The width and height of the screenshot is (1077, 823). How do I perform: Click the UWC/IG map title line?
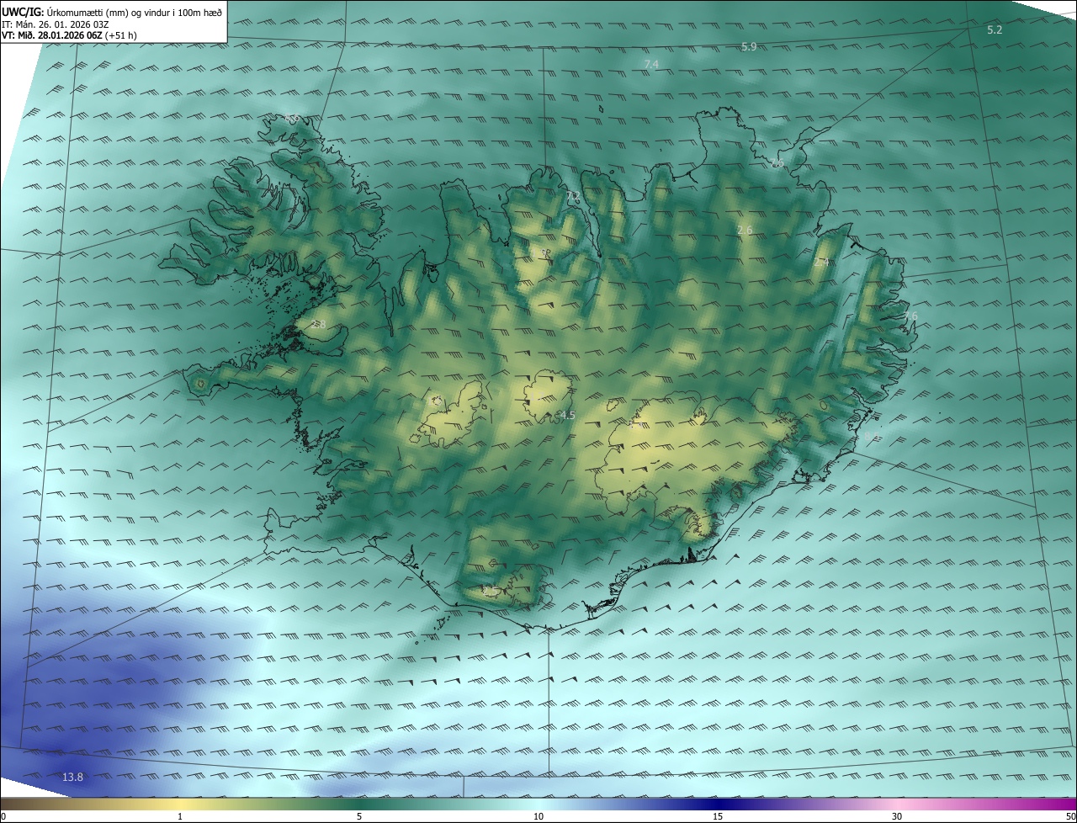(x=112, y=13)
